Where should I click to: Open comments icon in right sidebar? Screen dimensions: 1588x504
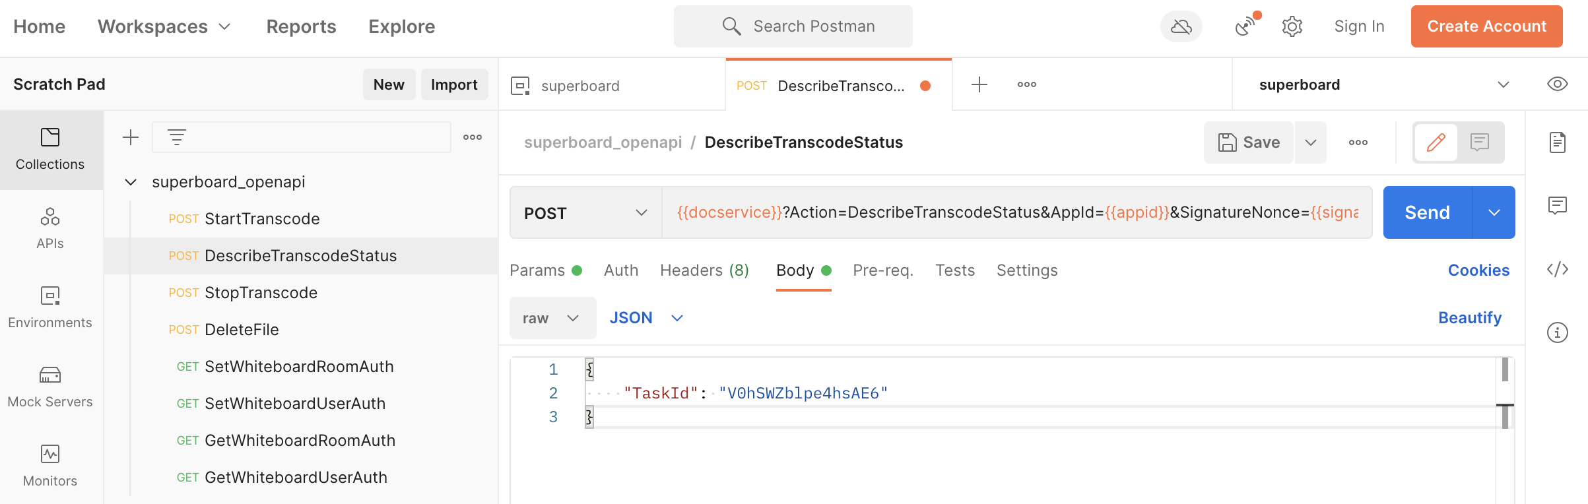click(x=1558, y=206)
